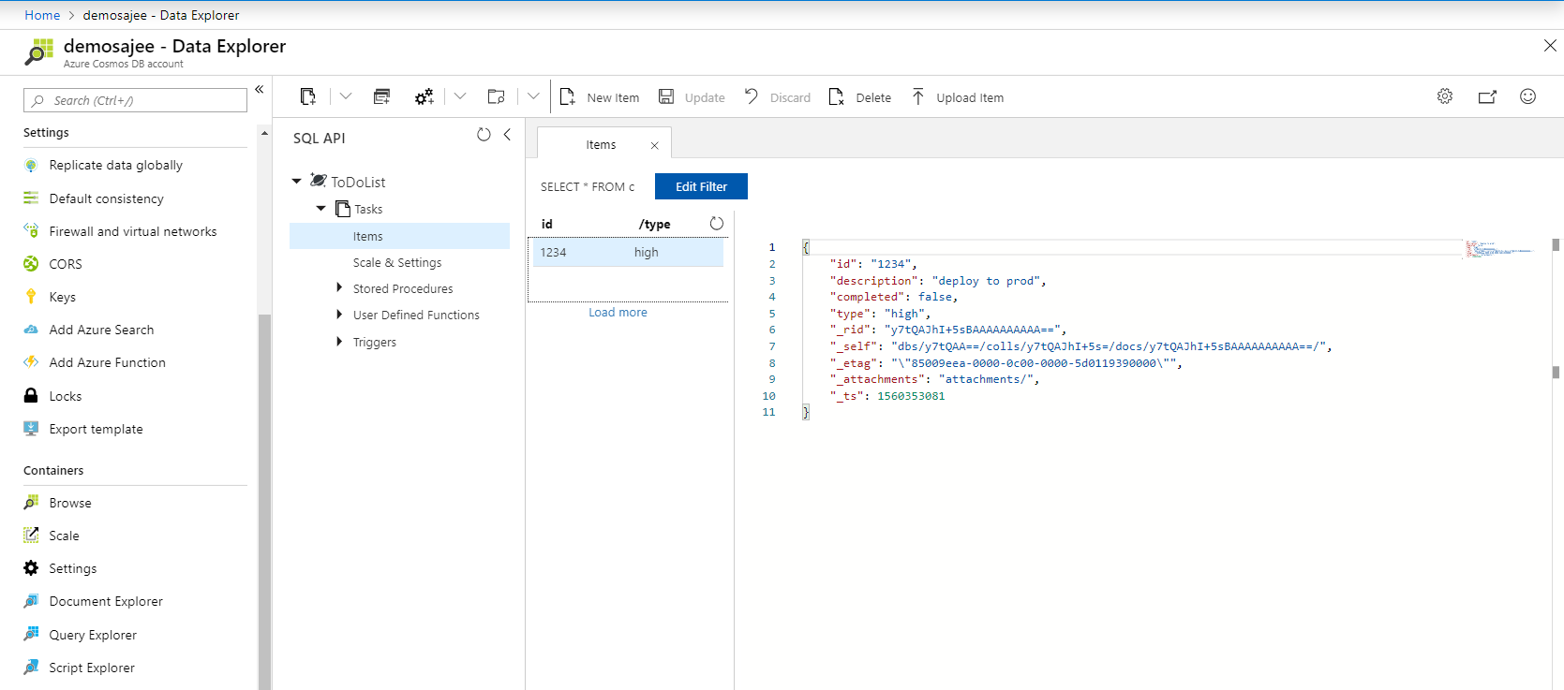The height and width of the screenshot is (690, 1564).
Task: Click the sidebar scrollbar up arrow
Action: [264, 134]
